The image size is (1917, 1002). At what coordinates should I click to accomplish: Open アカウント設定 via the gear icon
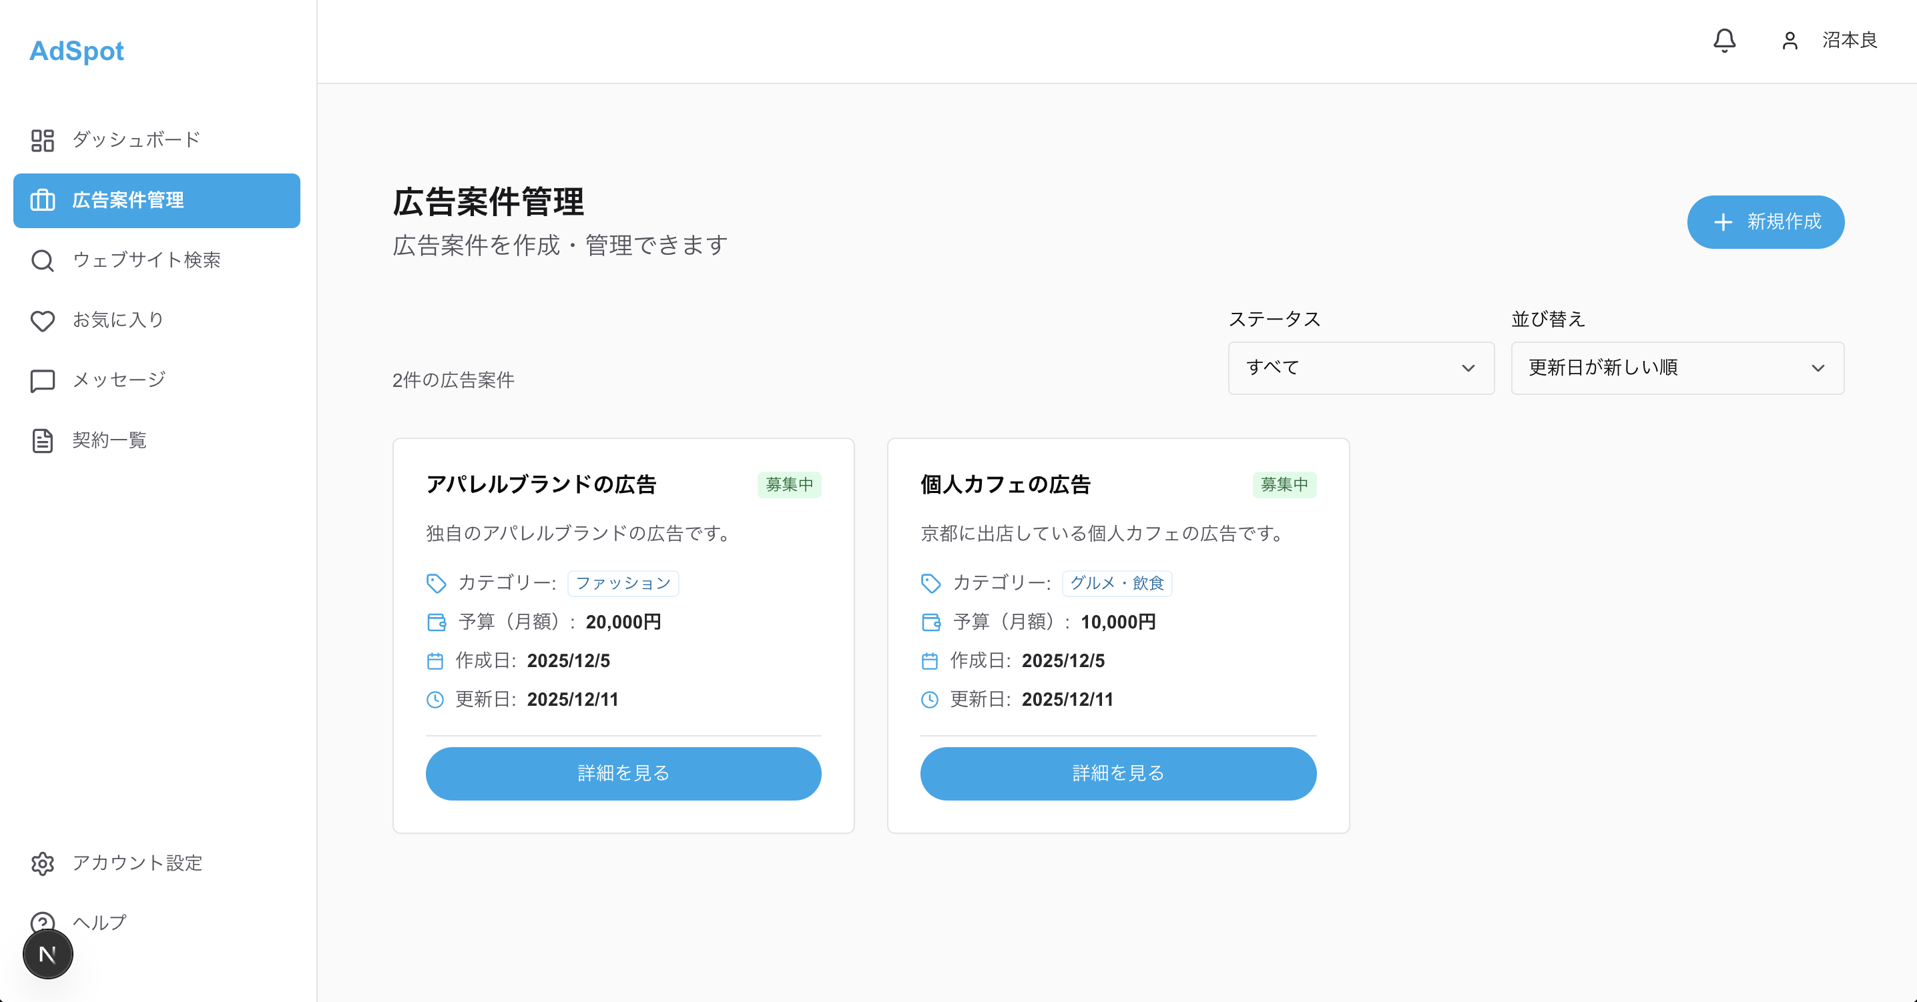coord(43,864)
